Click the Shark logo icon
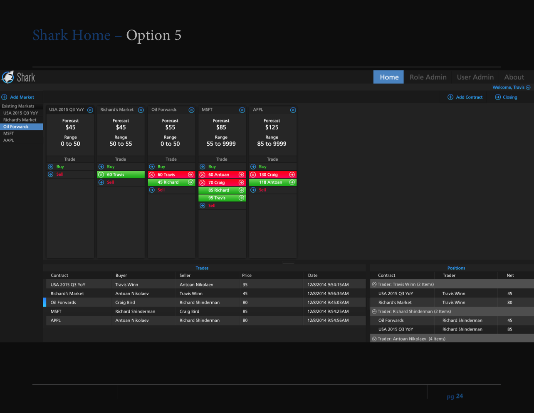This screenshot has width=534, height=413. coord(8,77)
